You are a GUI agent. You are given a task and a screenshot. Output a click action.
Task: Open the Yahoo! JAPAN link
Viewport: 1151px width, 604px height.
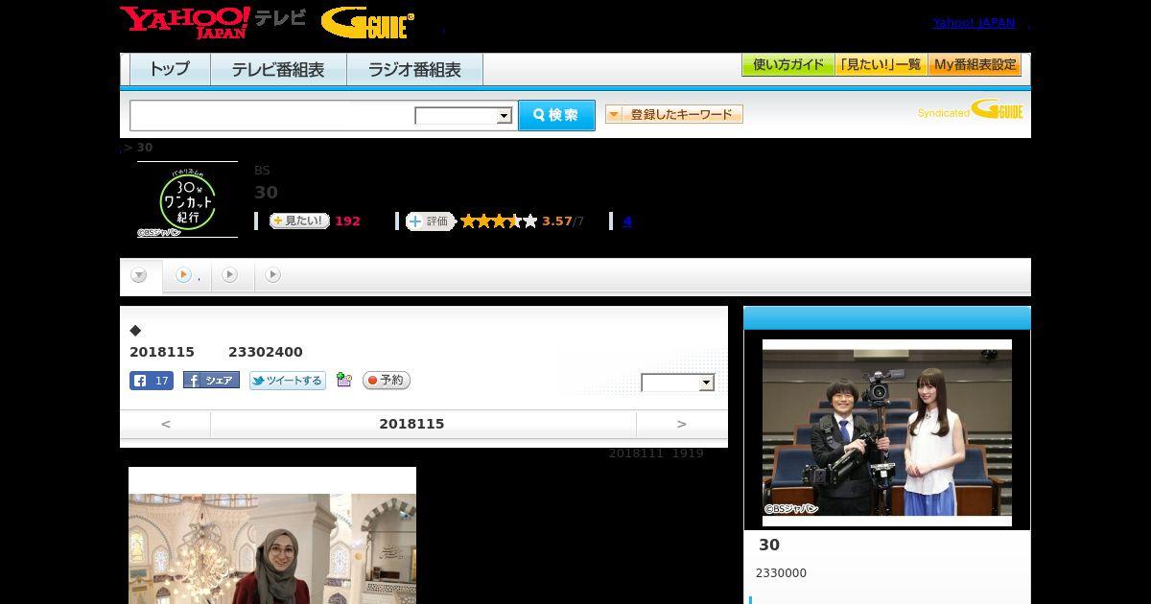974,23
